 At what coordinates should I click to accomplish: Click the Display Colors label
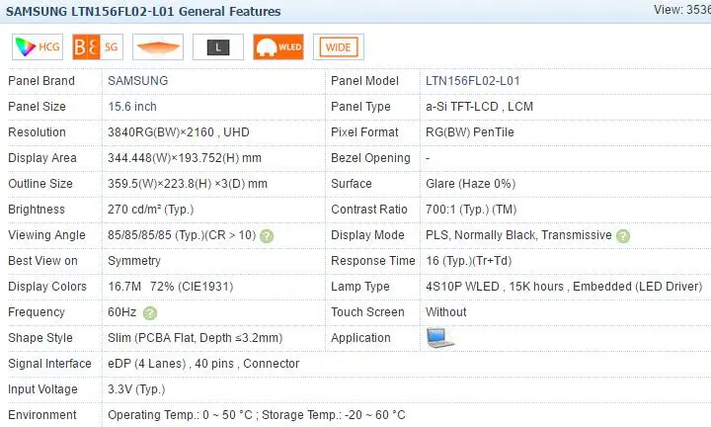tap(47, 287)
